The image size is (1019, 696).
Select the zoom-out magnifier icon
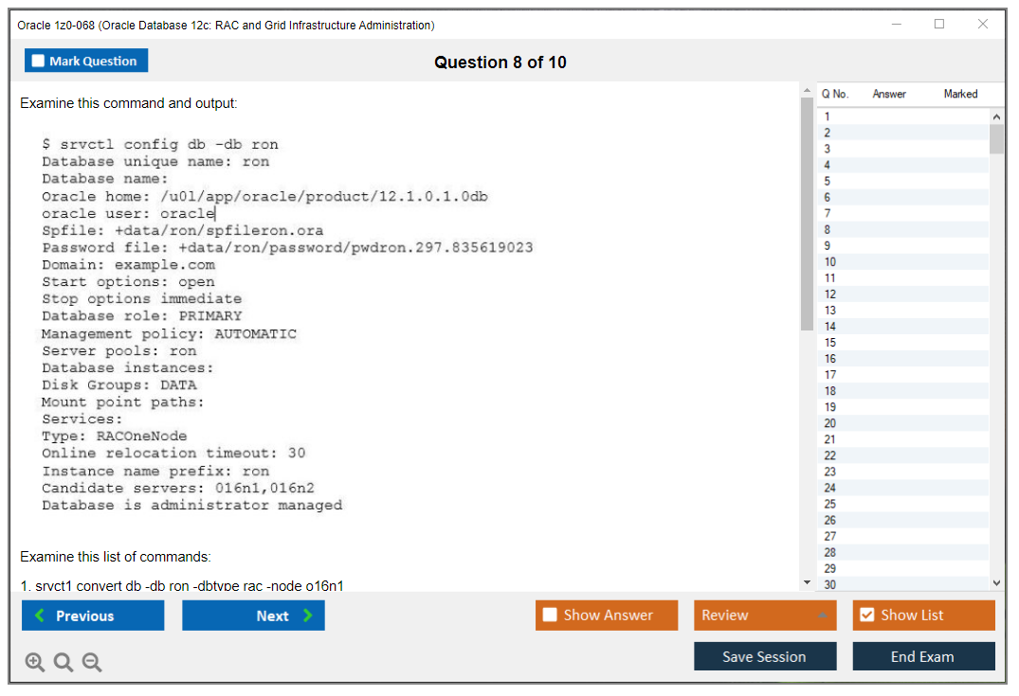[x=92, y=662]
